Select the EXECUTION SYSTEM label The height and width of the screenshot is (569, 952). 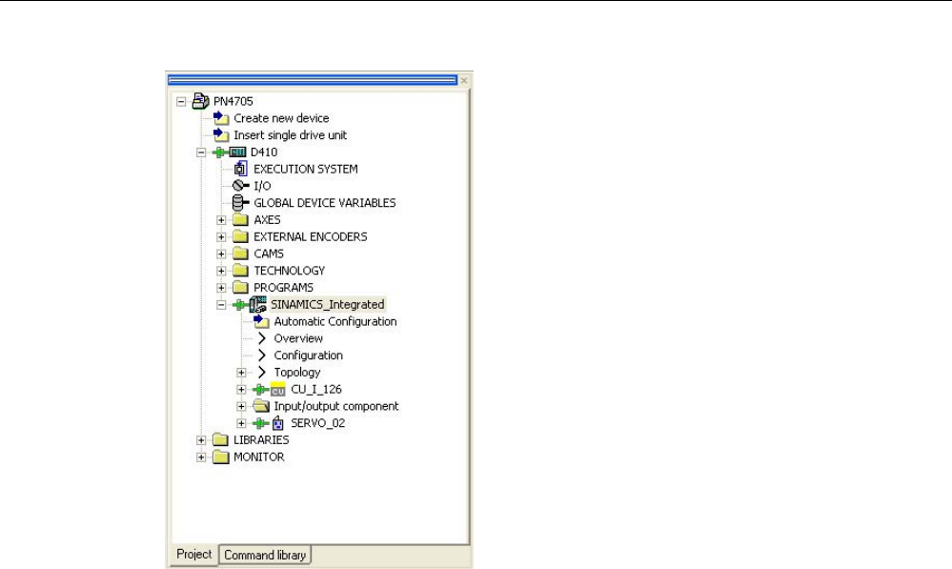pos(306,170)
